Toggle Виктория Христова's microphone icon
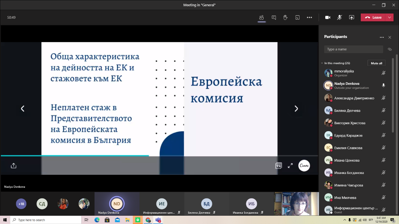The height and width of the screenshot is (224, 399). point(383,123)
